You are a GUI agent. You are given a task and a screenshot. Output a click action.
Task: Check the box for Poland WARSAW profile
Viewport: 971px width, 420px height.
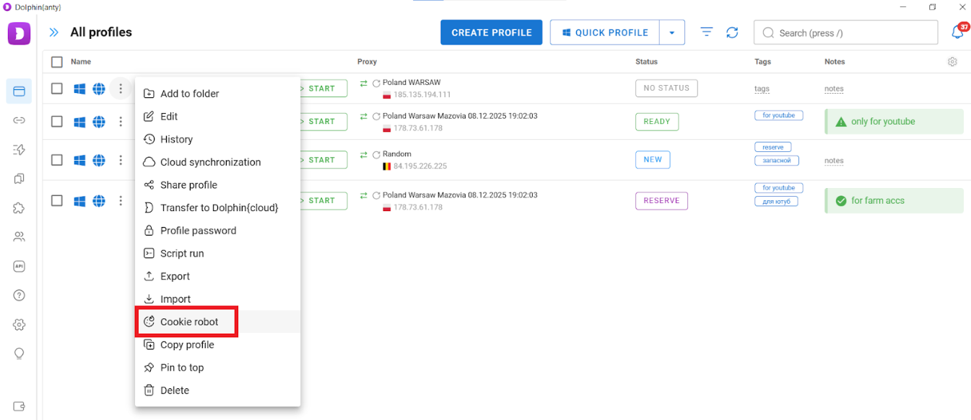[x=57, y=89]
